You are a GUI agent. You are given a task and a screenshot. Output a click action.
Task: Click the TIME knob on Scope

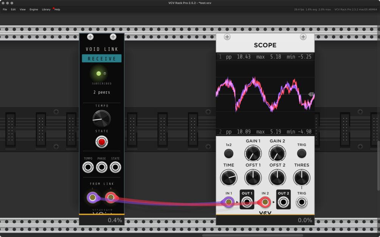228,177
